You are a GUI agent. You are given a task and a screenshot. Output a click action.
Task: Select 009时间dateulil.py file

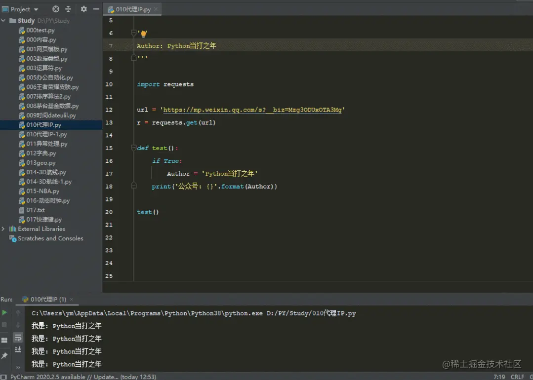[51, 115]
